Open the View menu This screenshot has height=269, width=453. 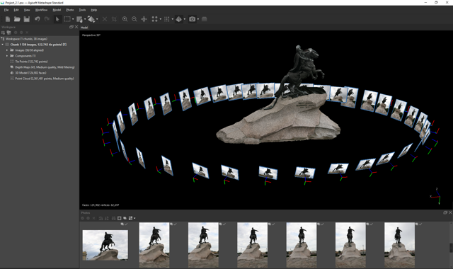click(x=27, y=10)
